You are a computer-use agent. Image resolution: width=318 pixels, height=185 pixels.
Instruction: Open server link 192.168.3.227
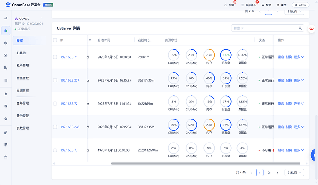tap(70, 80)
